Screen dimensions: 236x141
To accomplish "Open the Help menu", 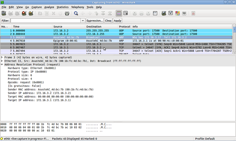I will click(x=99, y=7).
